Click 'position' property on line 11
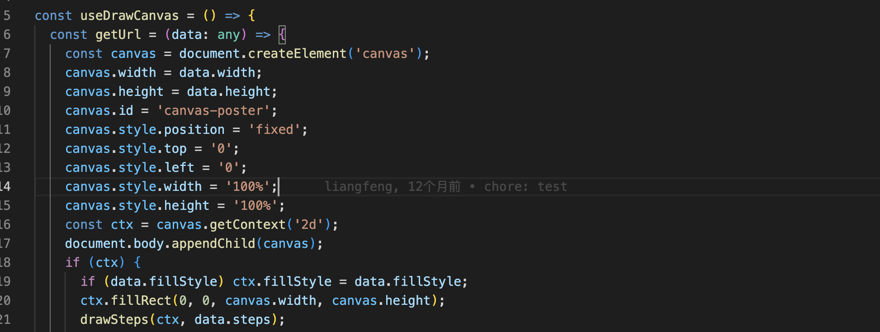The width and height of the screenshot is (880, 332). point(194,130)
